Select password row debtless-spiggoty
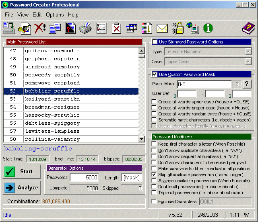 (71, 123)
